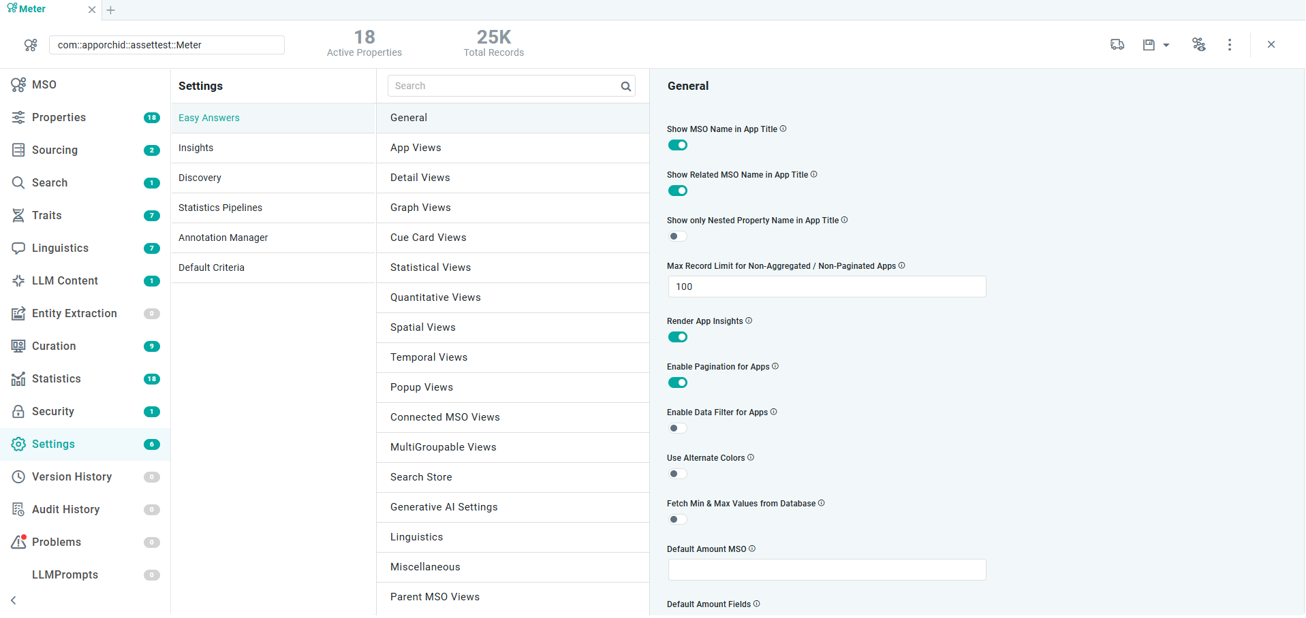
Task: Click the floppy disk save icon
Action: (x=1149, y=45)
